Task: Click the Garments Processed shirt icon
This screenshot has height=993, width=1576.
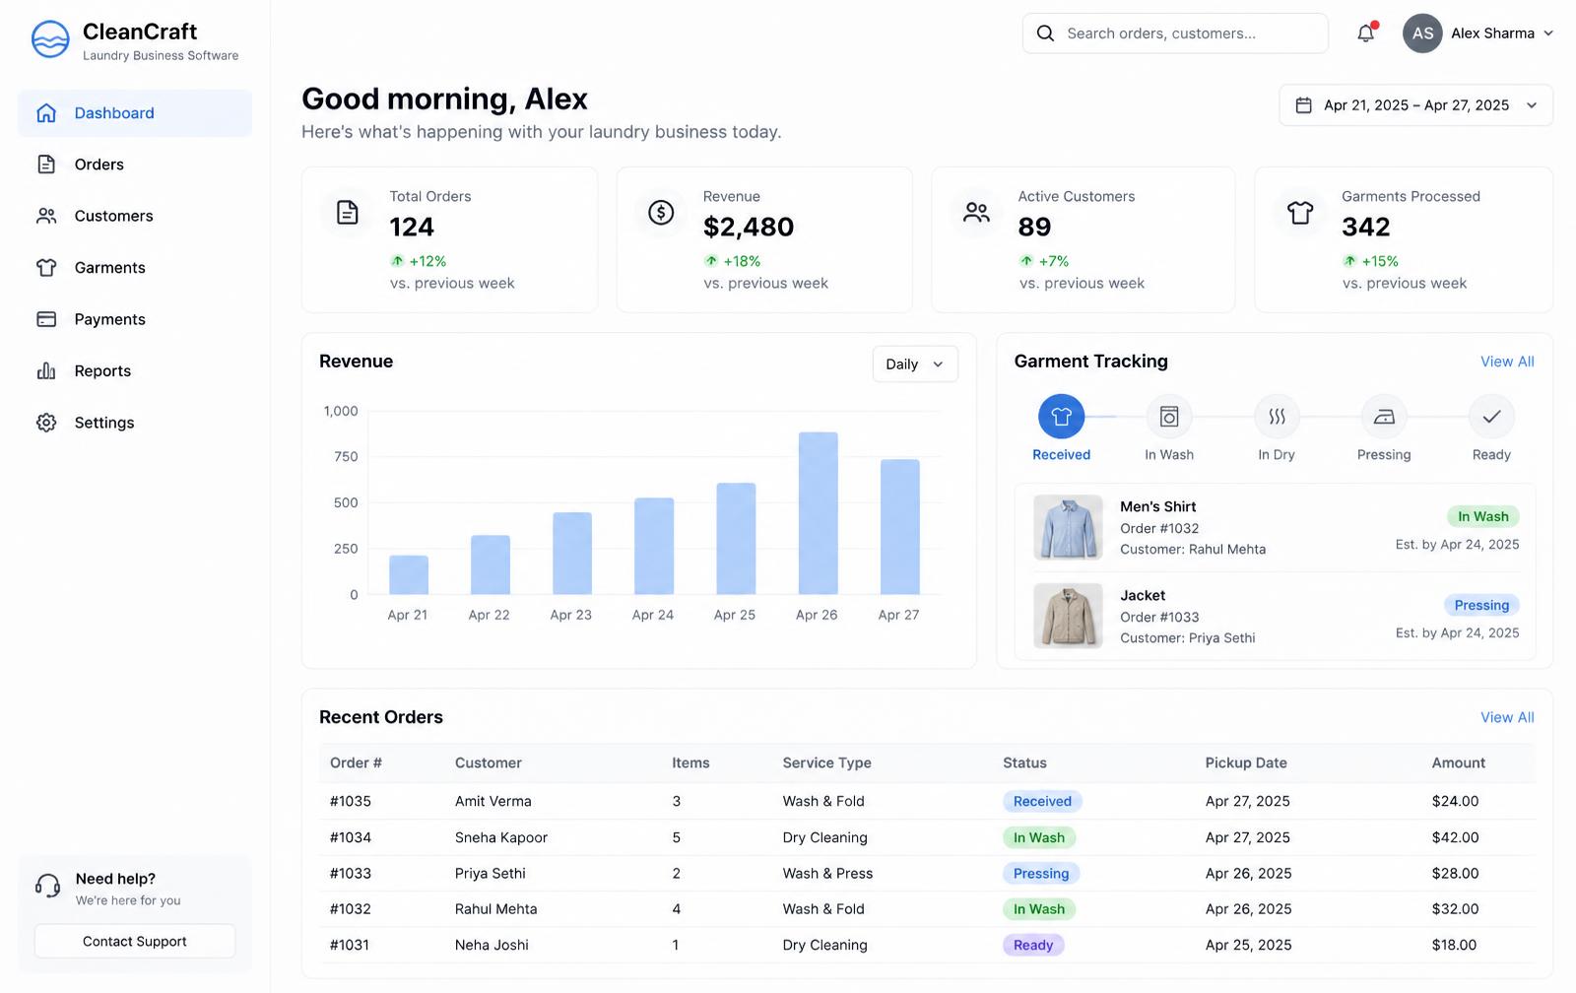Action: tap(1300, 212)
